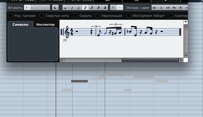Select the quarter note value

tap(79, 8)
